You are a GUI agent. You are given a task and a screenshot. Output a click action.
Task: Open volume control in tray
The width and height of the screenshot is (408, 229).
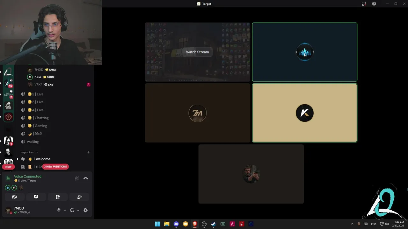click(387, 224)
